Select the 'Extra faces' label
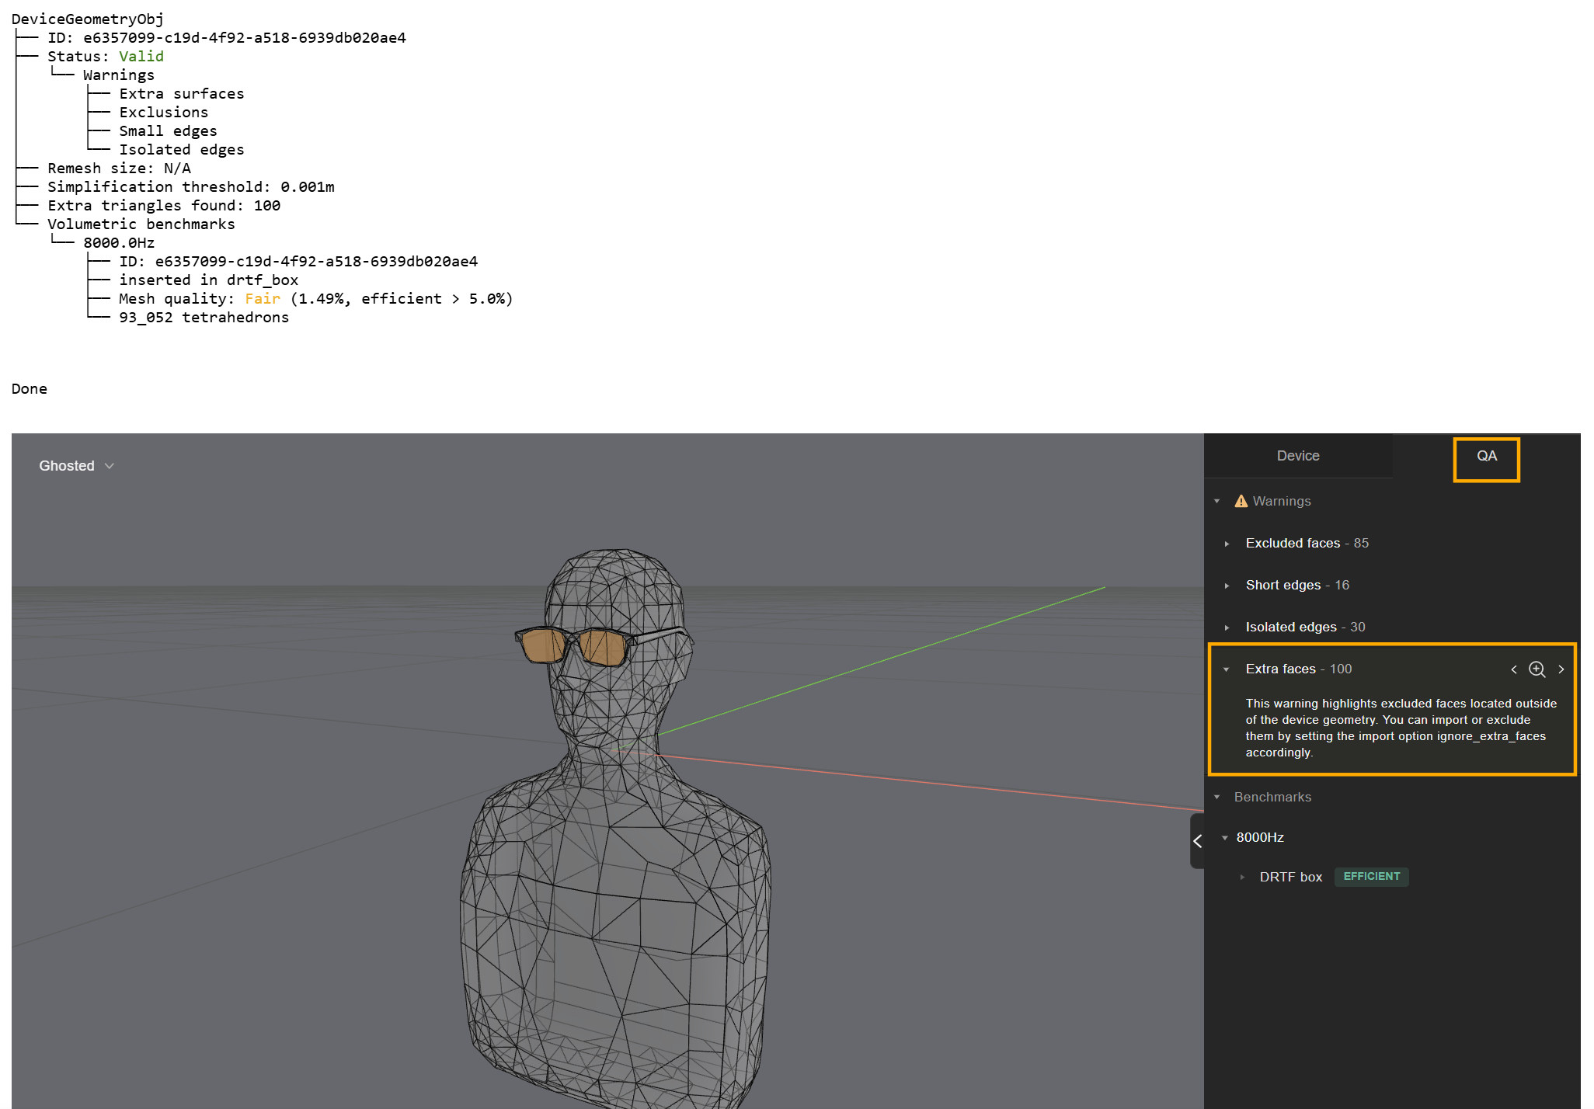This screenshot has height=1109, width=1594. pos(1280,669)
